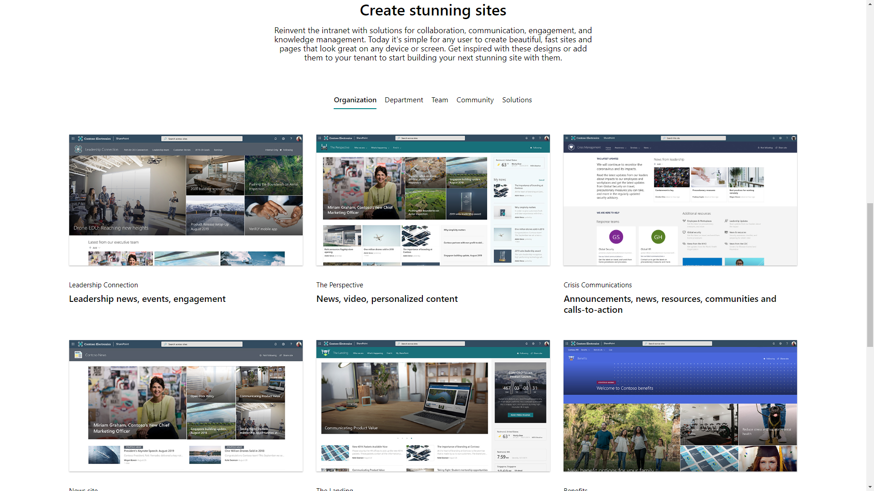The height and width of the screenshot is (491, 874).
Task: Click the scrollbar up arrow
Action: [870, 4]
